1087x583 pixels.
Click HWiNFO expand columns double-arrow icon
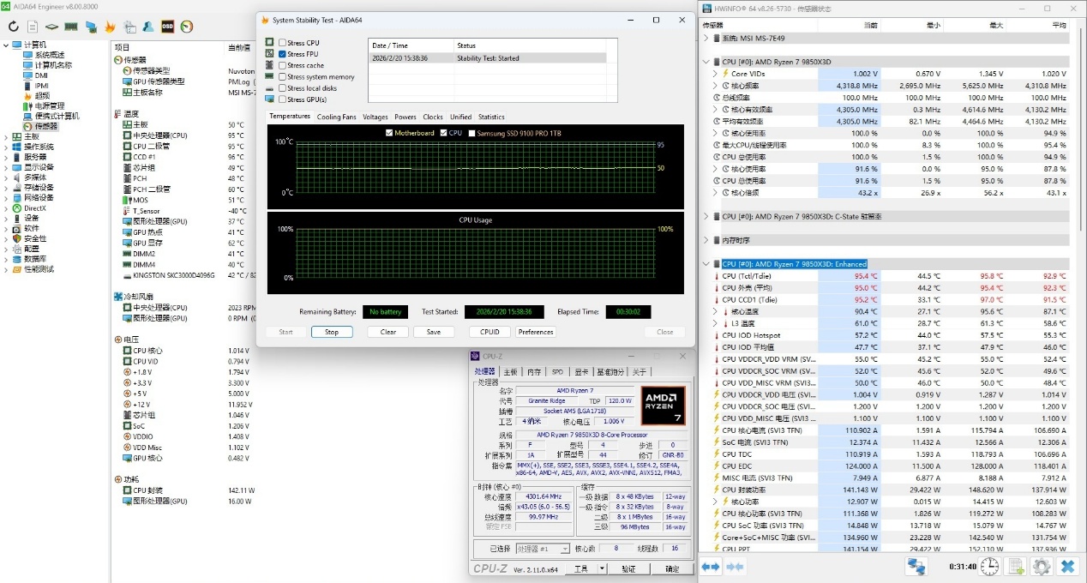[x=711, y=567]
